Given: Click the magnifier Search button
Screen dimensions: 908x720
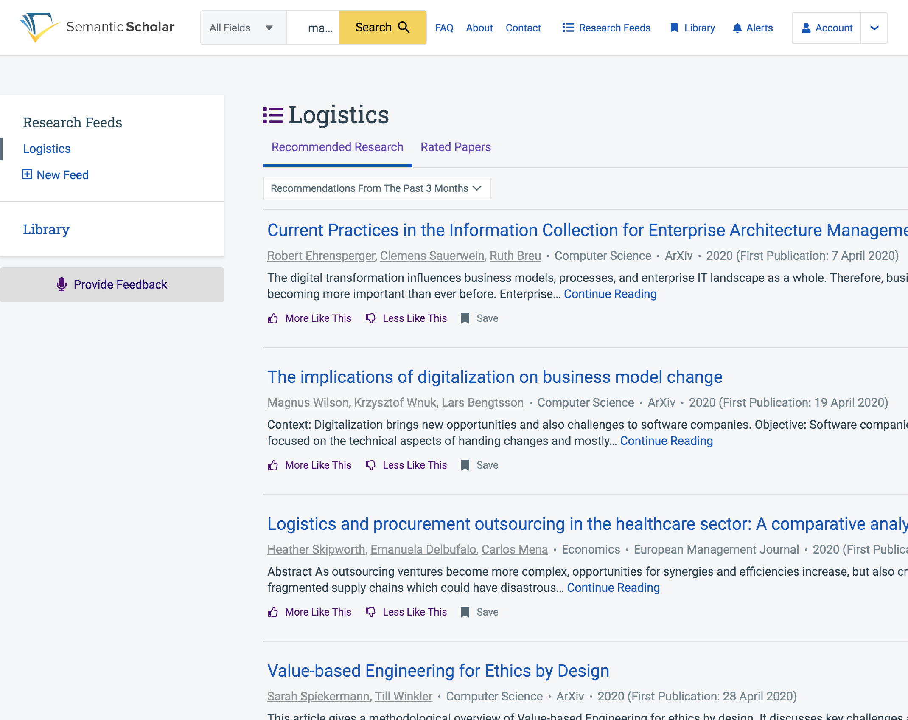Looking at the screenshot, I should point(382,28).
